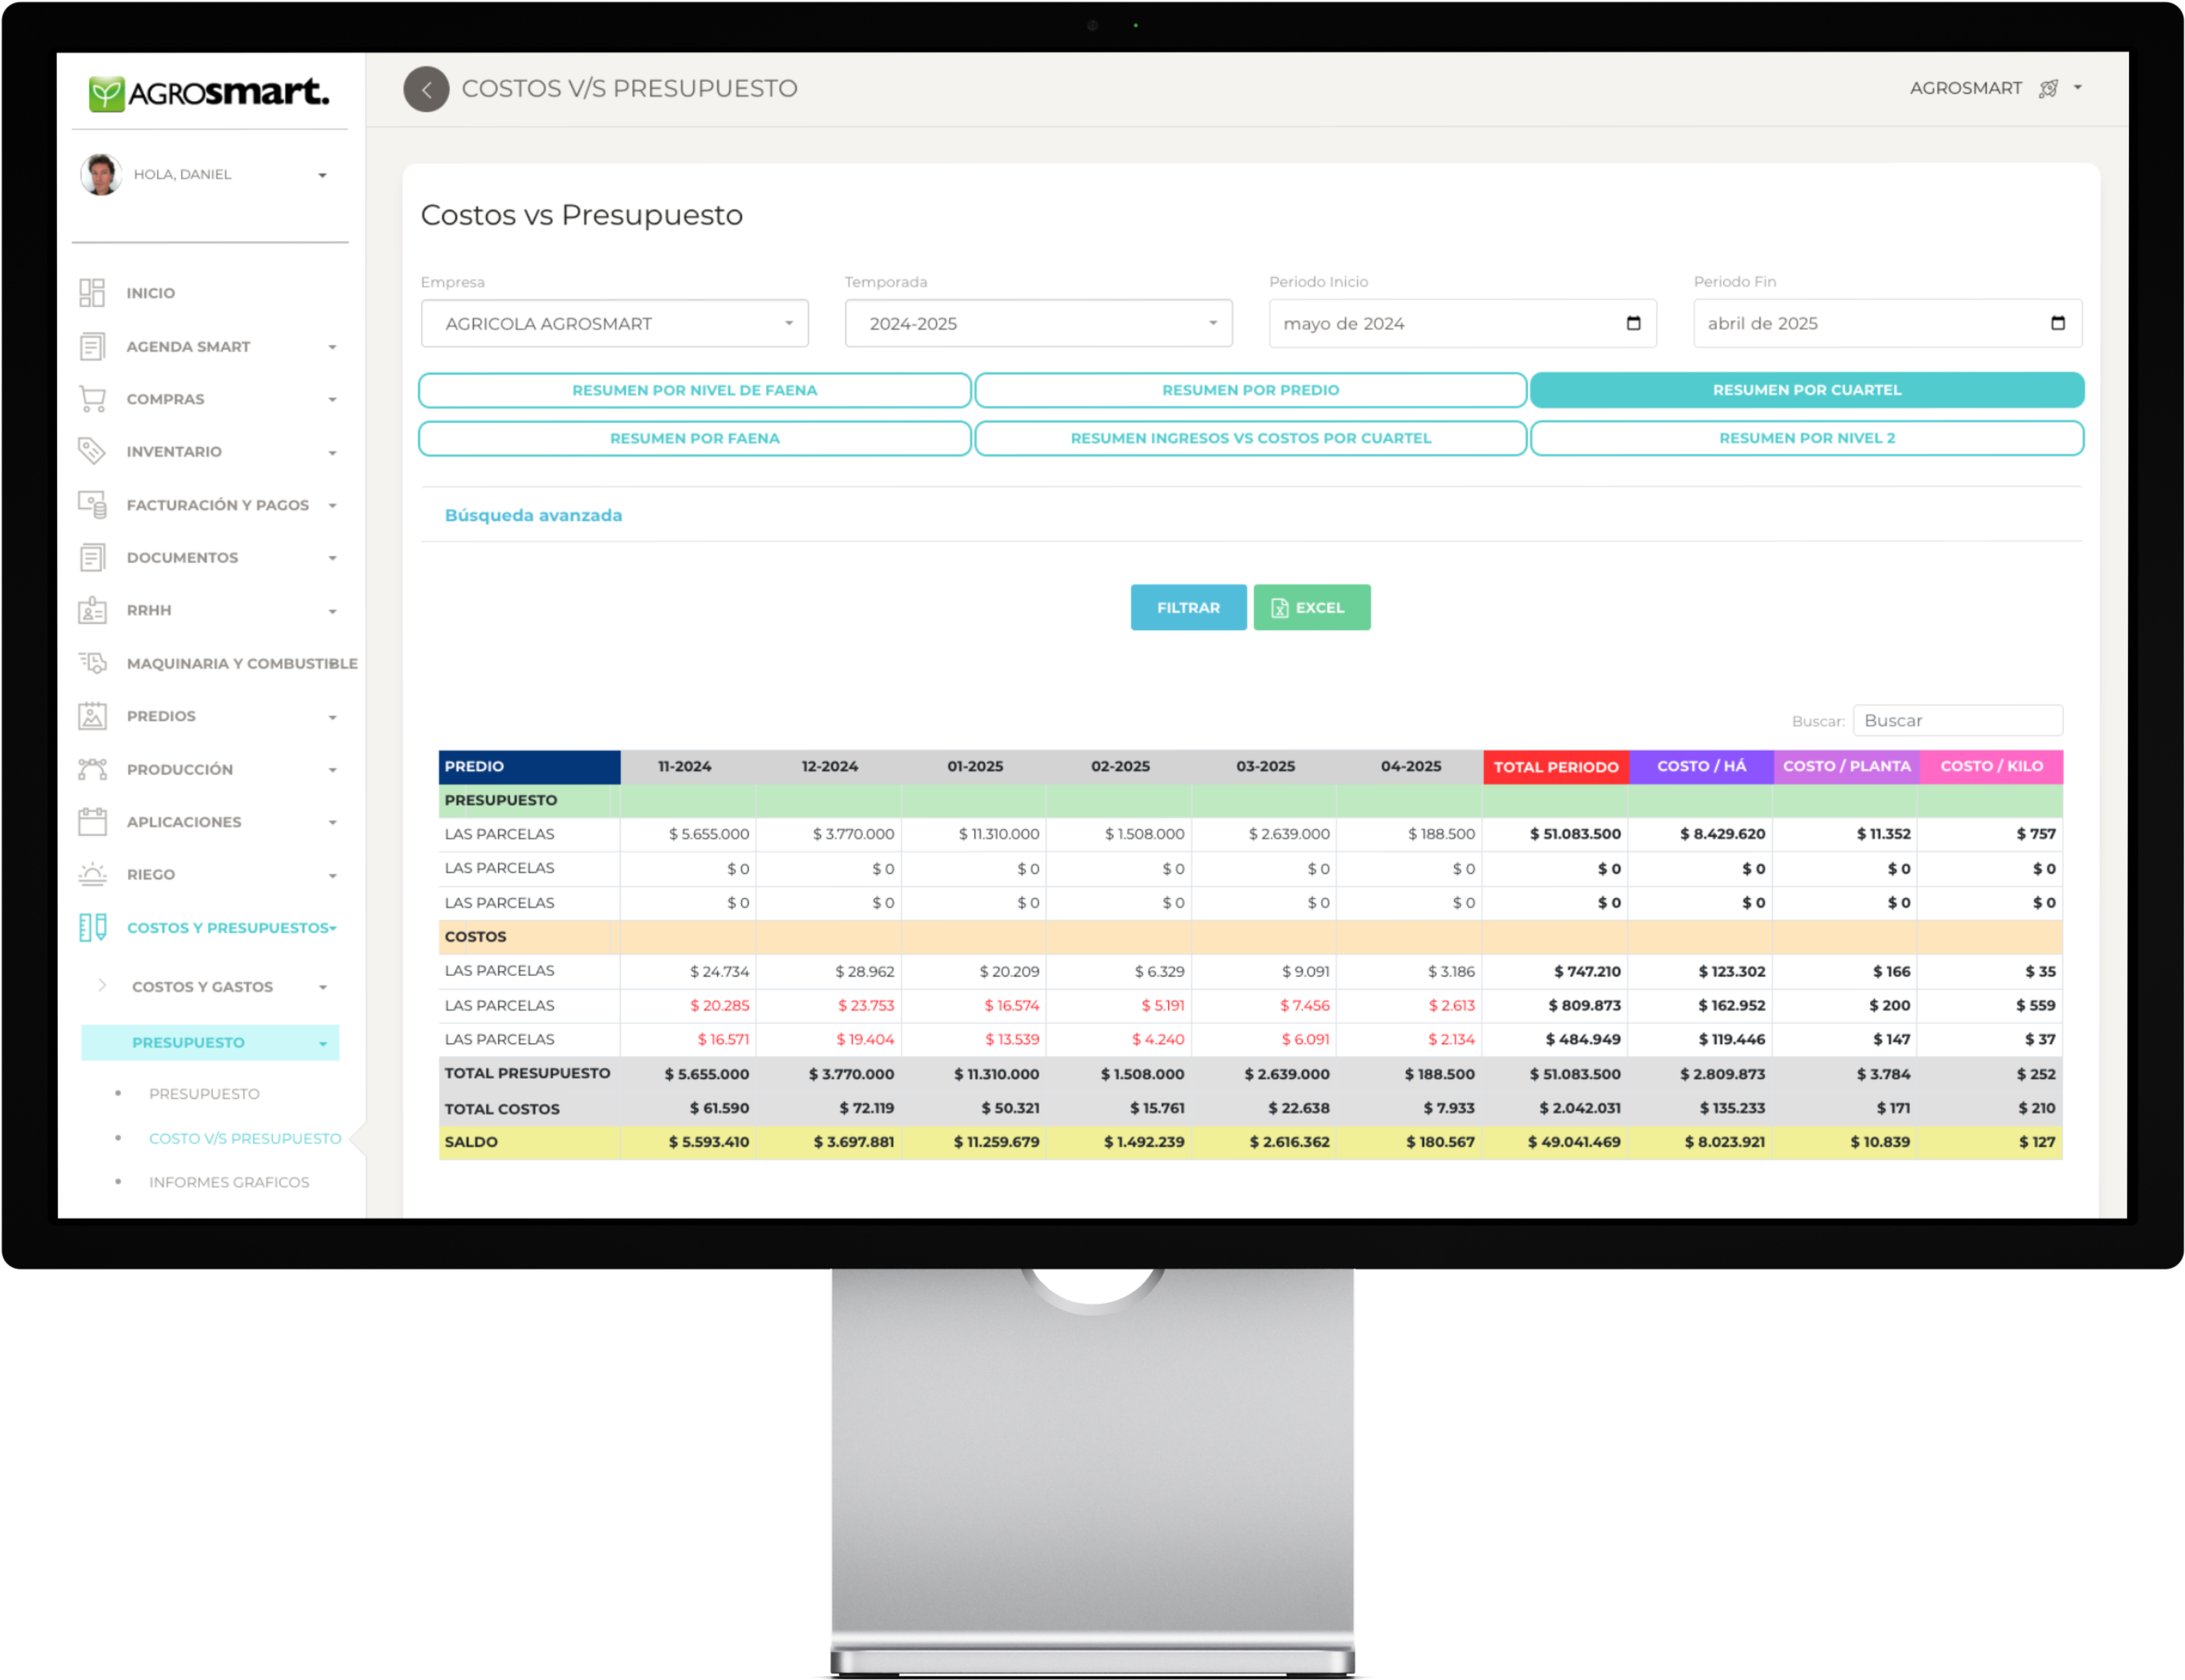The width and height of the screenshot is (2185, 1680).
Task: Click the Inventario tag icon
Action: (92, 451)
